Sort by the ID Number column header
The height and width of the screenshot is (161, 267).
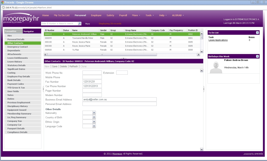(x=53, y=30)
